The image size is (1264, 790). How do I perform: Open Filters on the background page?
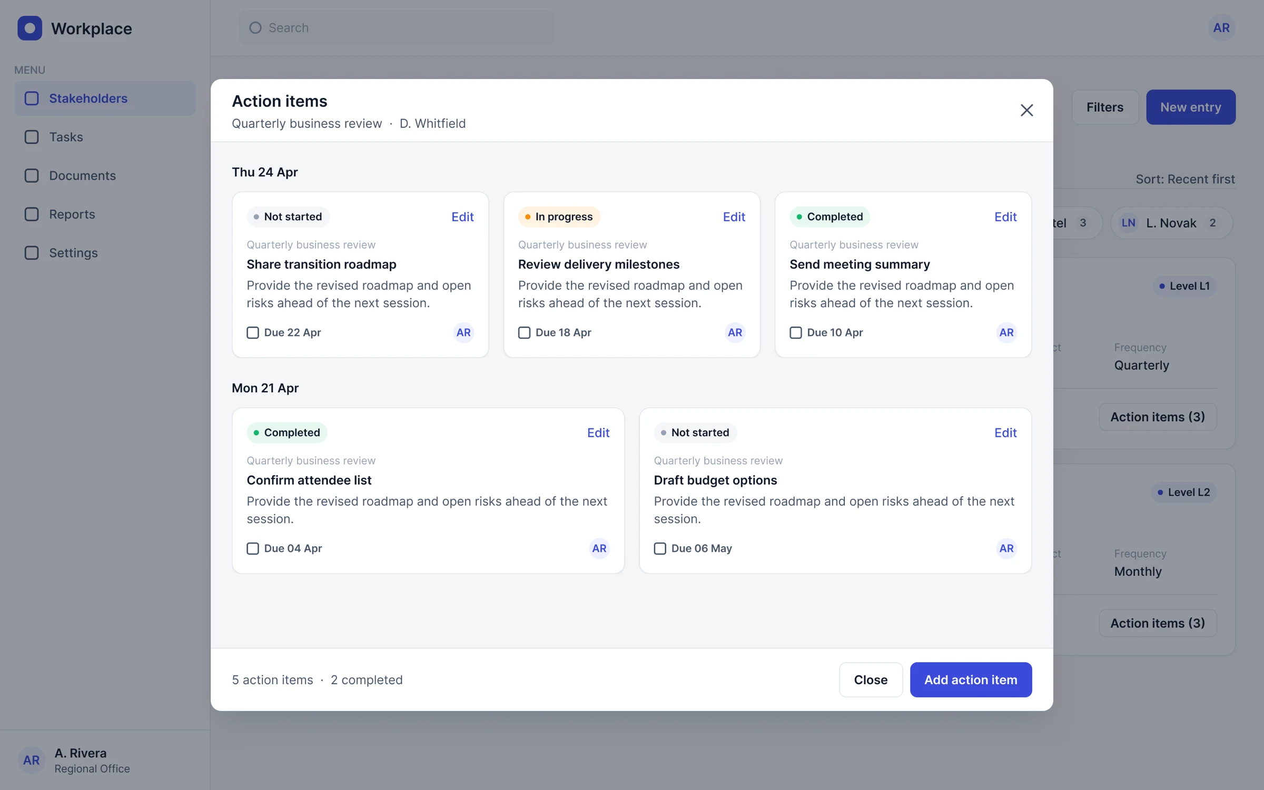click(1105, 107)
